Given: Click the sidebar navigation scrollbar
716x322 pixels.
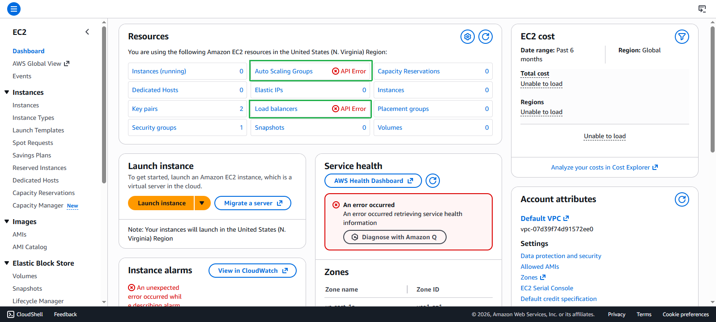Looking at the screenshot, I should (104, 105).
